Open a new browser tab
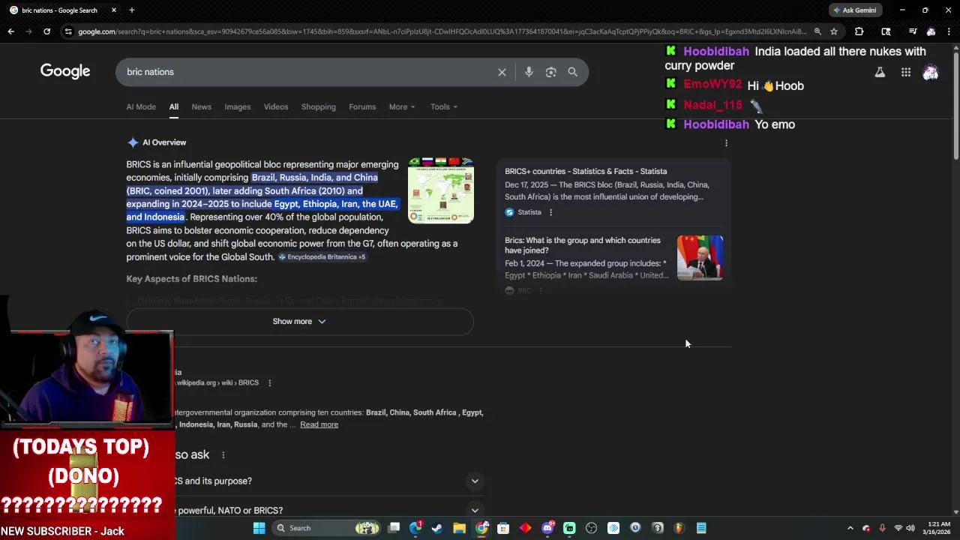The image size is (960, 540). pyautogui.click(x=131, y=10)
